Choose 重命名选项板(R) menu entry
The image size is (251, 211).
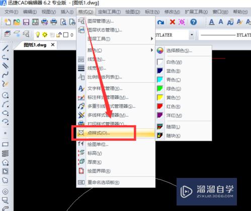click(x=116, y=182)
